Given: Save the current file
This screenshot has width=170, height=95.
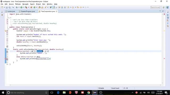Looking at the screenshot, I should 7,7.
